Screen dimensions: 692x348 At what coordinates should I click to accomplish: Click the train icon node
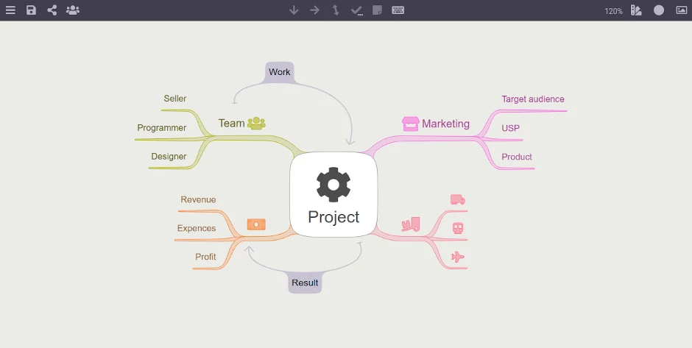(458, 228)
